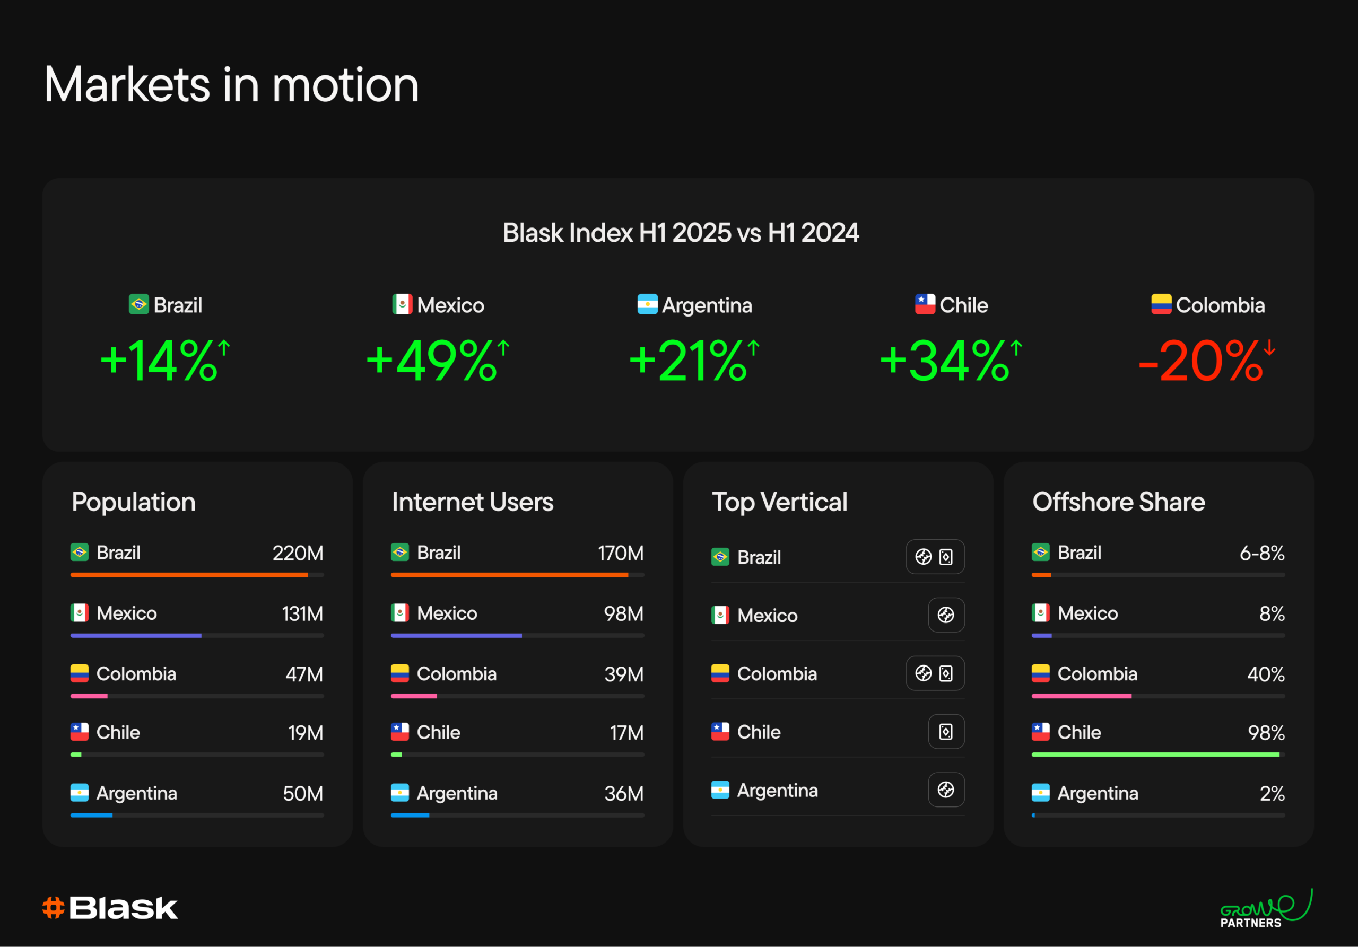Click Mexico's purple Internet Users bar
This screenshot has width=1358, height=947.
[456, 635]
